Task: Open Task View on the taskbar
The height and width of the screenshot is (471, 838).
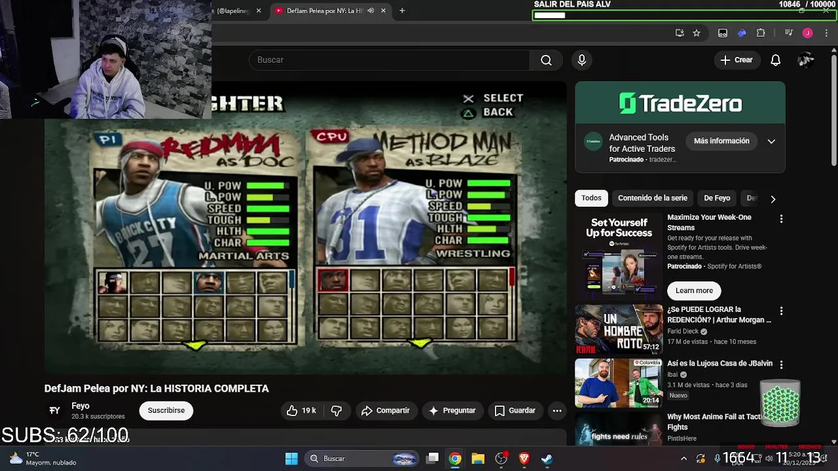Action: (x=432, y=459)
